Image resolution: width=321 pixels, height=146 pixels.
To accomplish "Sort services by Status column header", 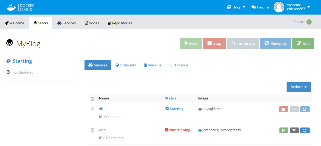I will coord(170,98).
